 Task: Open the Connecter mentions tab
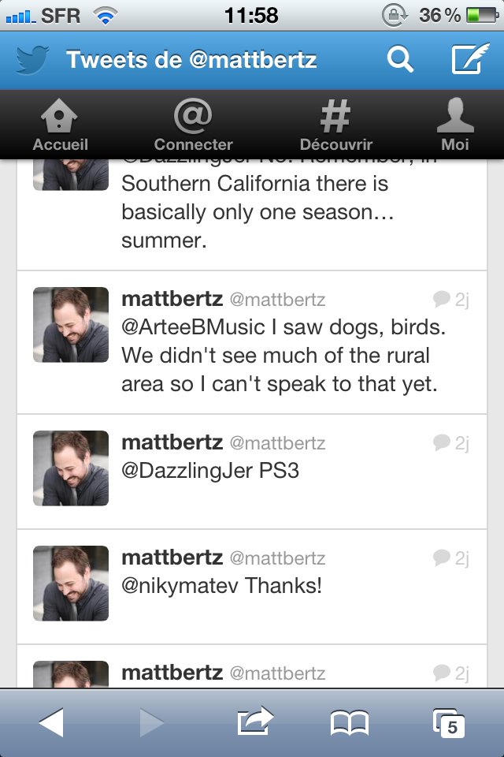[x=193, y=125]
